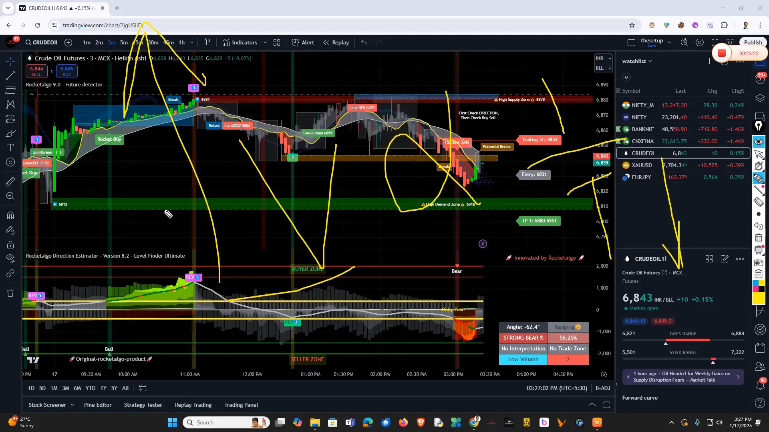
Task: Switch to the Pine Editor tab
Action: 97,405
